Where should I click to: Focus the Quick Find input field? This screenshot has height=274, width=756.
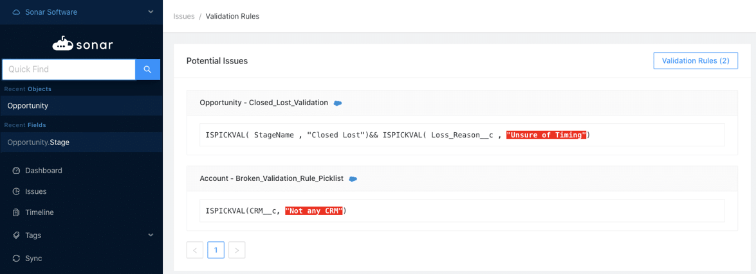pyautogui.click(x=69, y=69)
